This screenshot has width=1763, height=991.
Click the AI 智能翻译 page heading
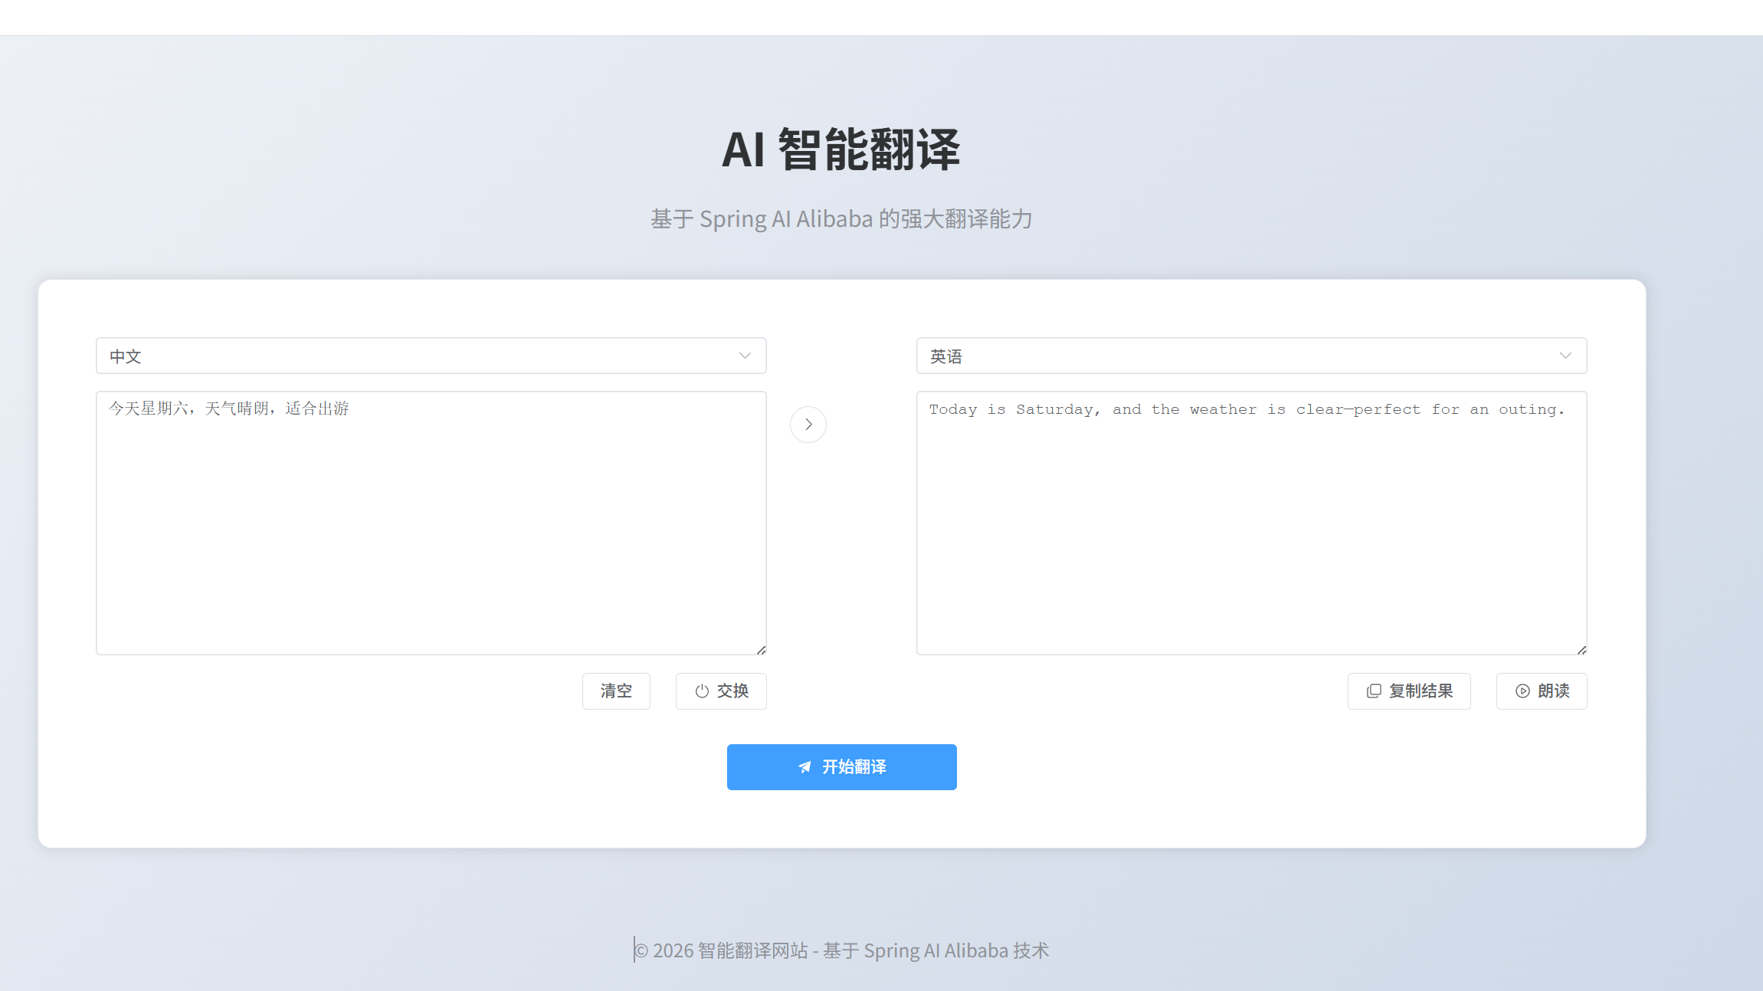[841, 149]
